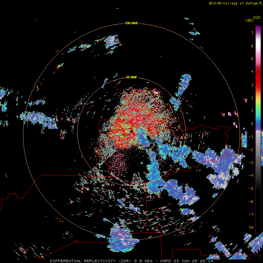Click the positive 7 value on color scale
Screen dimensions: 263x263
[x=252, y=33]
